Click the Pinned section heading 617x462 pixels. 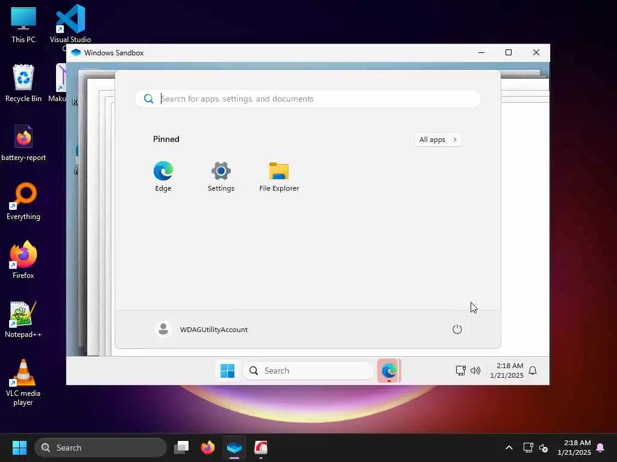(166, 139)
